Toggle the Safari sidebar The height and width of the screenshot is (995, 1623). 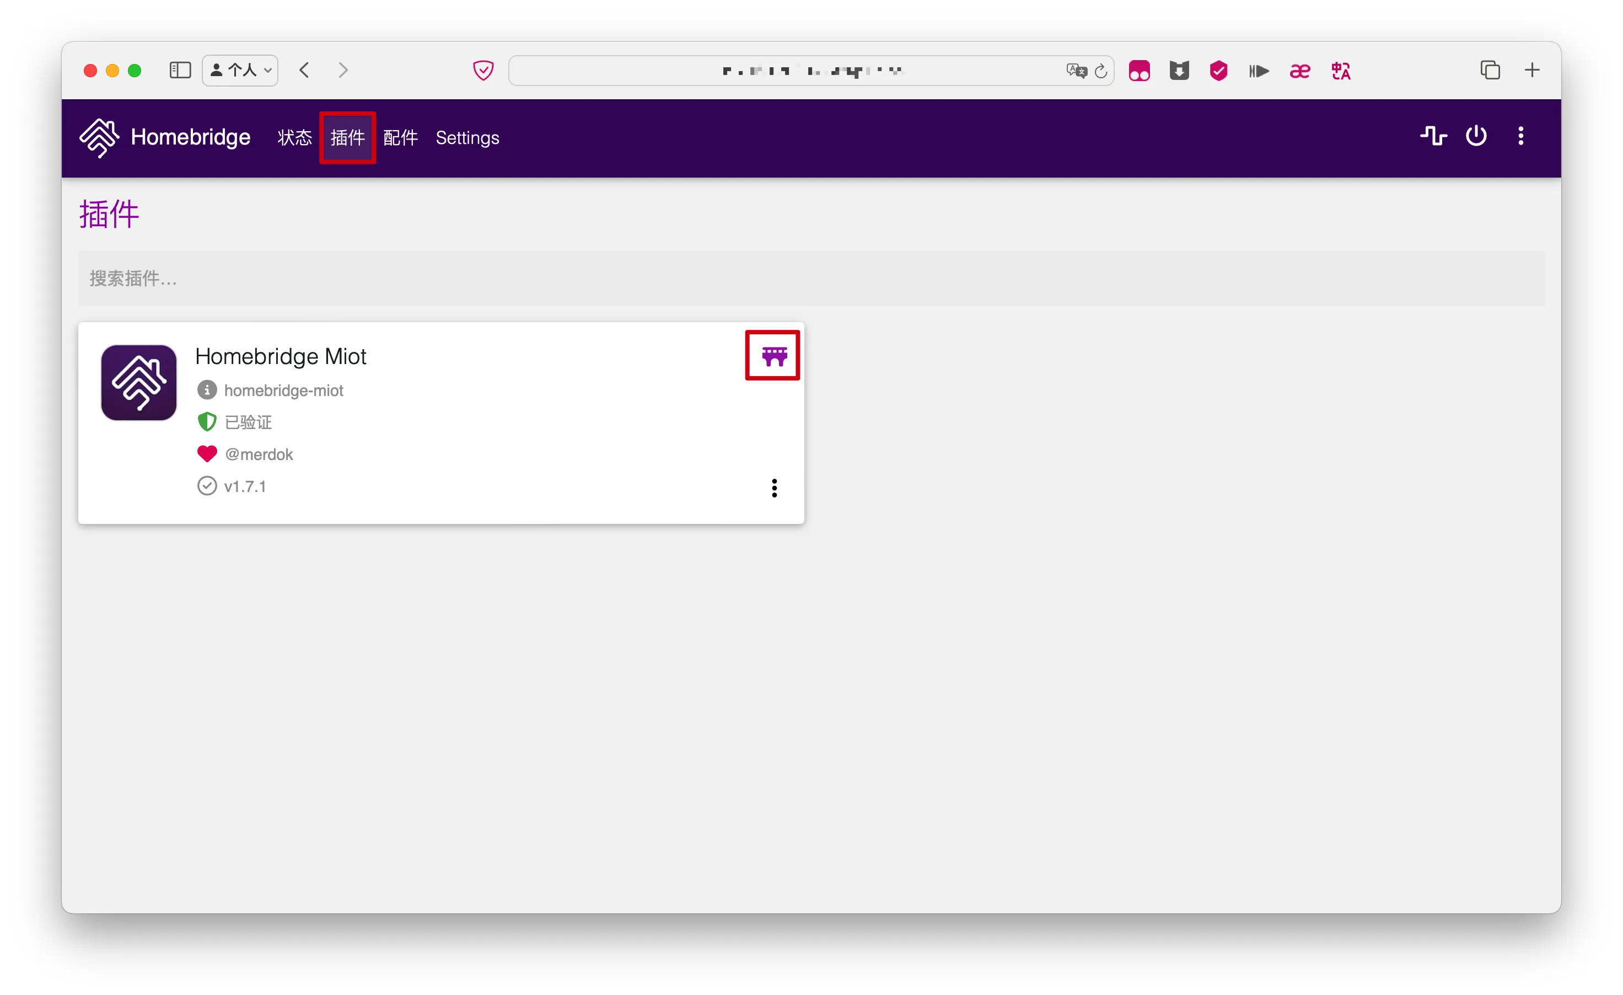tap(180, 70)
